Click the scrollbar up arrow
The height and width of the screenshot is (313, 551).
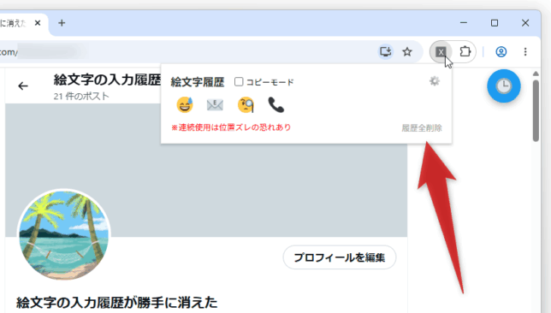536,74
